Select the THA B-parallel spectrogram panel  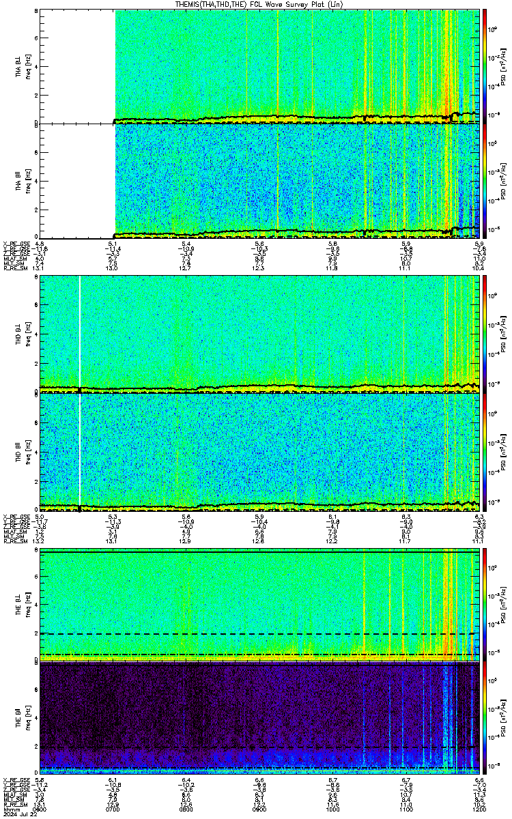coord(259,180)
